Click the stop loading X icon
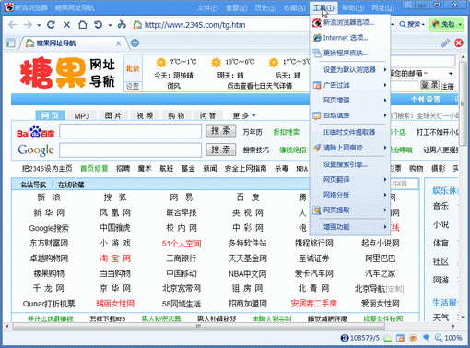Viewport: 470px width, 348px height. pos(66,25)
